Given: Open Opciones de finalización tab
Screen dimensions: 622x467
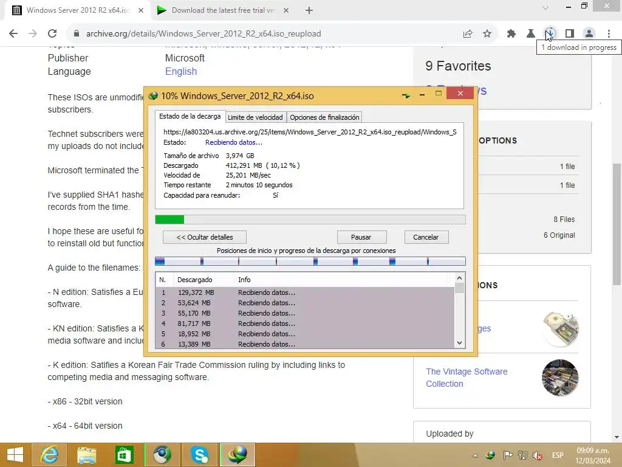Looking at the screenshot, I should [x=324, y=117].
